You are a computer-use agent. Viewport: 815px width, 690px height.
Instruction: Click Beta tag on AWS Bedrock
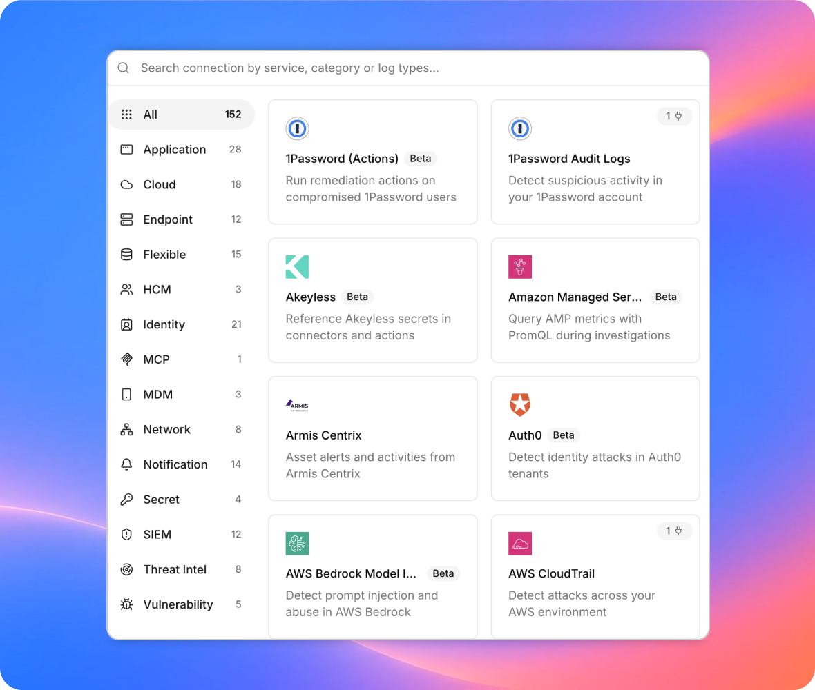coord(443,573)
